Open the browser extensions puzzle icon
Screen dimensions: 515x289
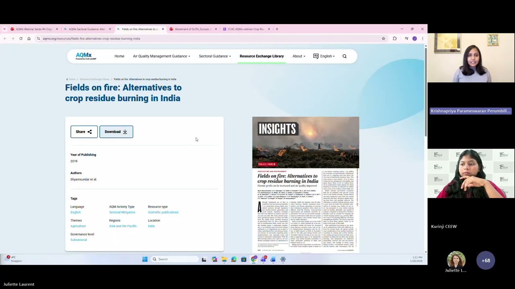pos(395,39)
